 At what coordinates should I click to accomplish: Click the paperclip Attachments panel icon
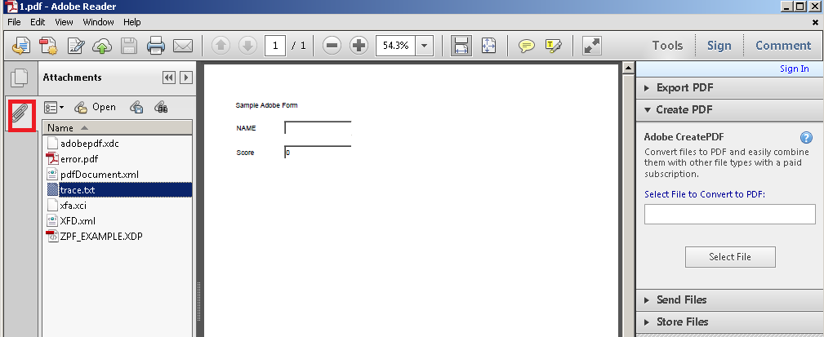pyautogui.click(x=21, y=115)
